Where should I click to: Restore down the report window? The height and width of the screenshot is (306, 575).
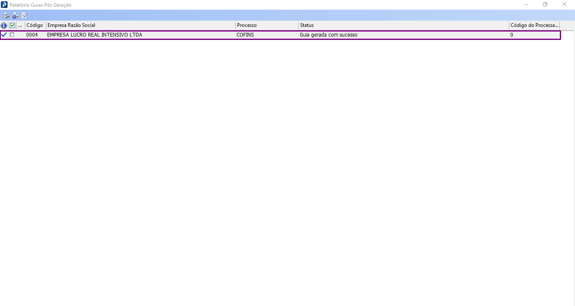[545, 5]
